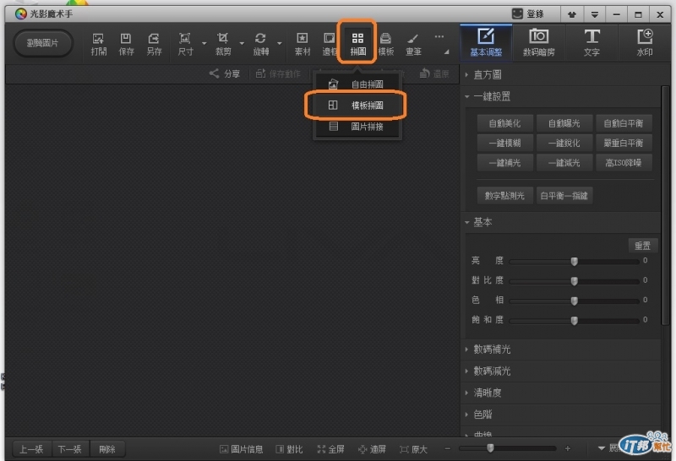Select the 畫筆 (Brush) tool
This screenshot has width=676, height=461.
pos(413,45)
